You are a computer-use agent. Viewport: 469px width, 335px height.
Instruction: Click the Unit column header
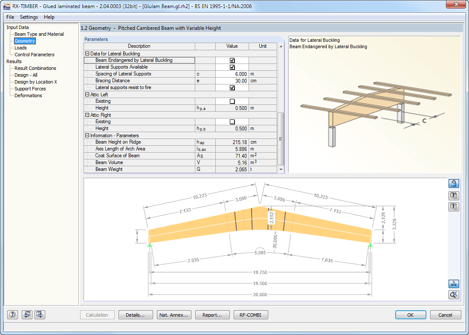click(x=263, y=46)
